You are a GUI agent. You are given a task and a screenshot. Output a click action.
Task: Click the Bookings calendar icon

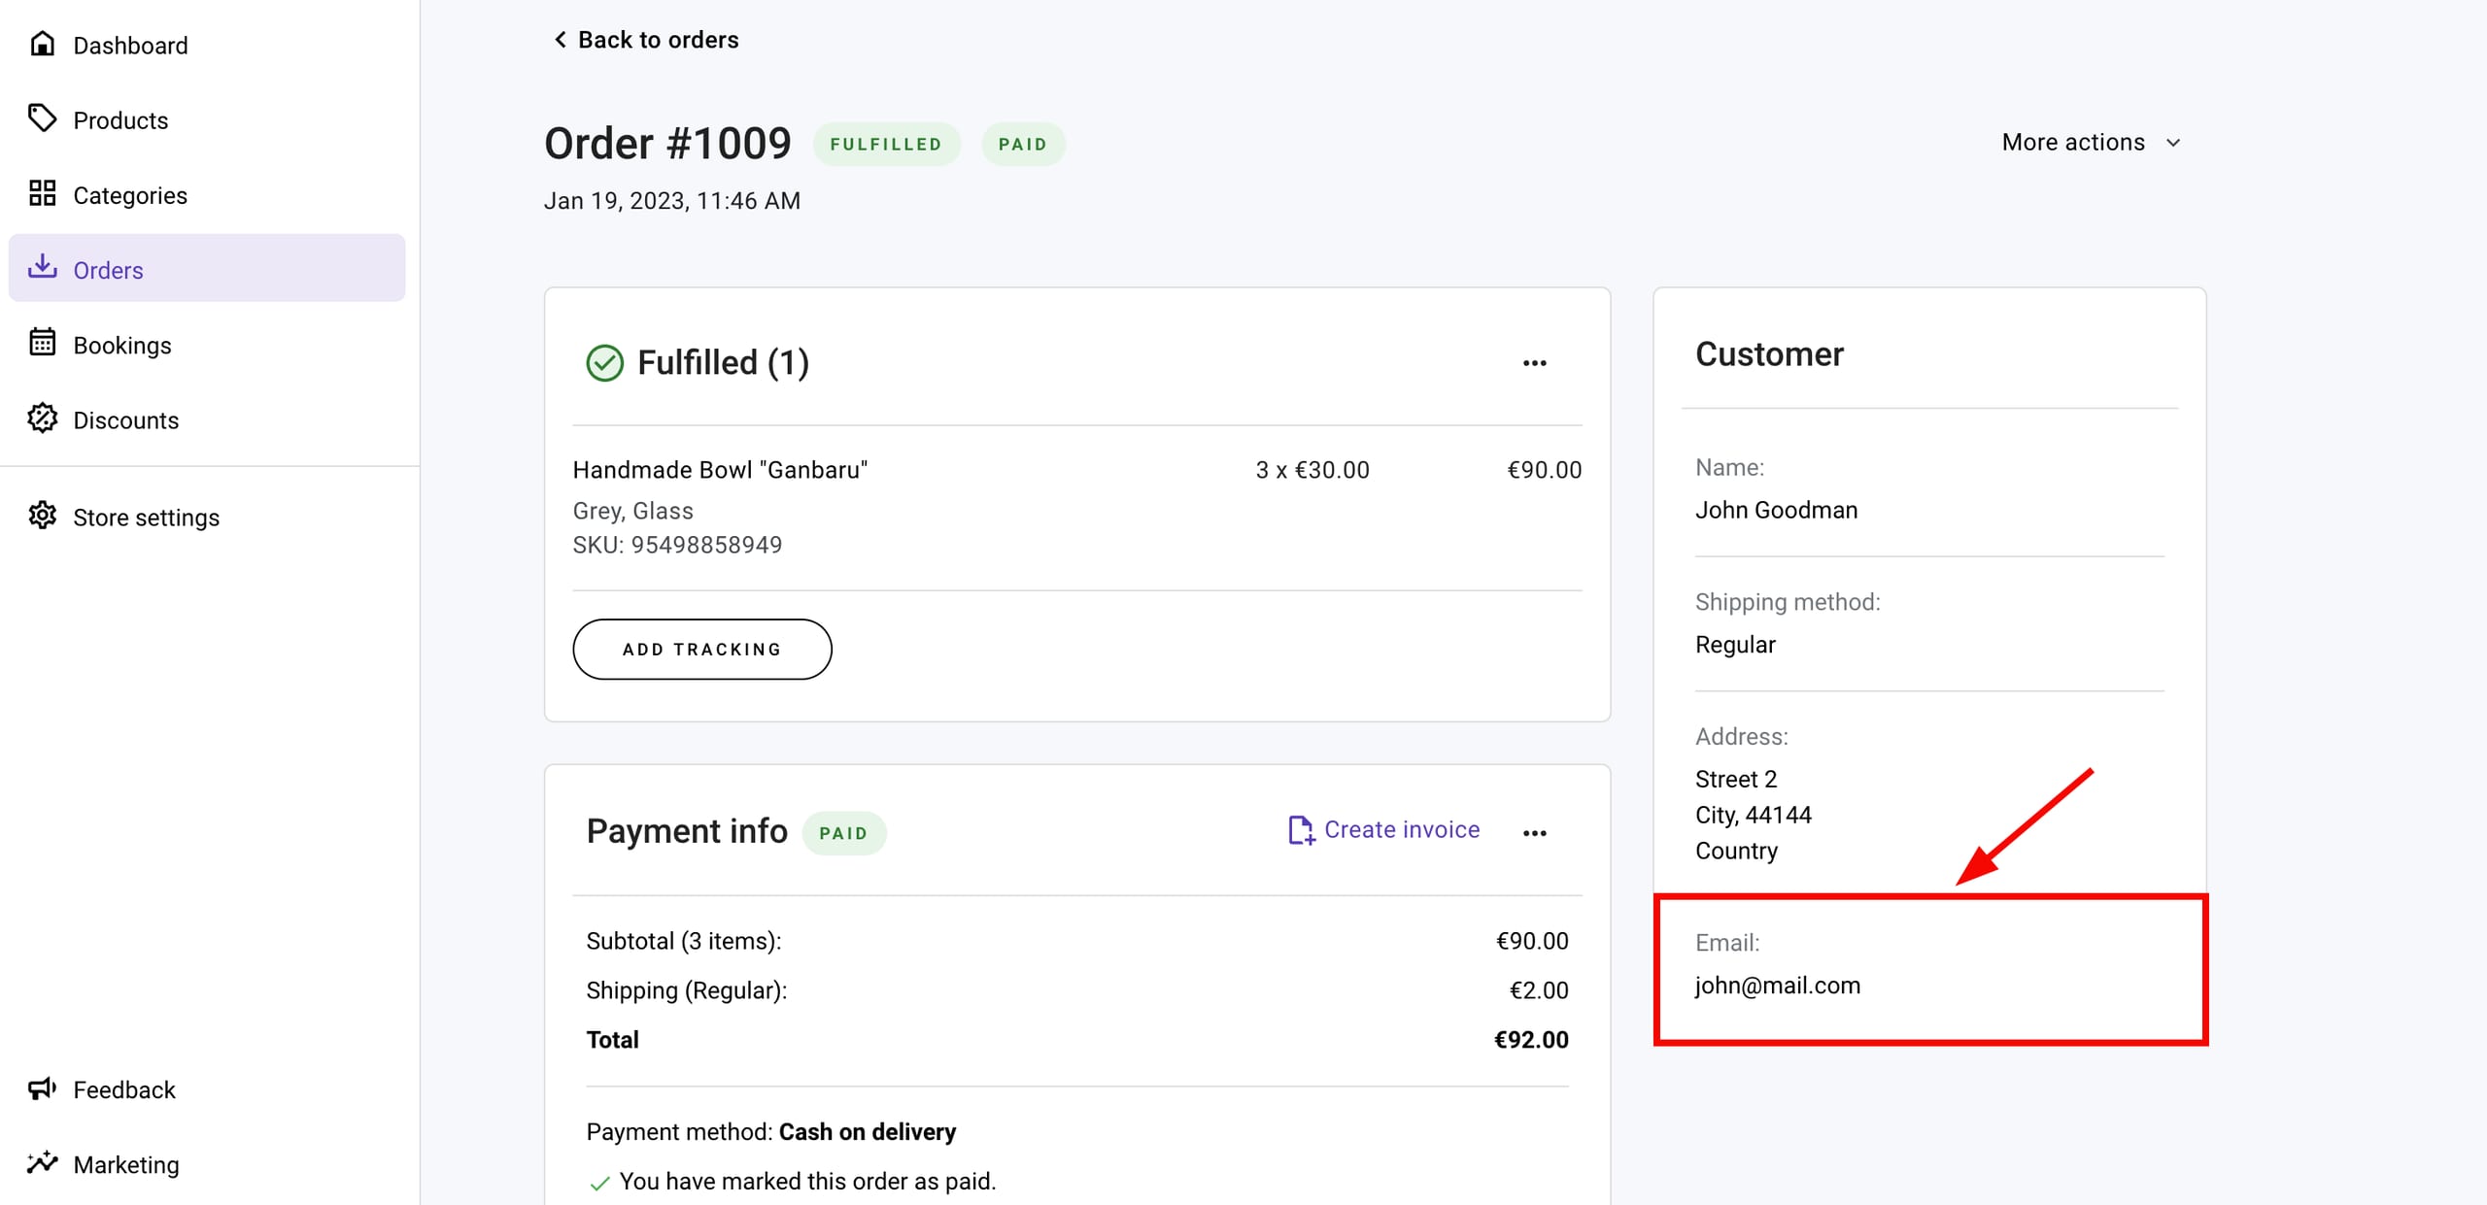coord(42,343)
